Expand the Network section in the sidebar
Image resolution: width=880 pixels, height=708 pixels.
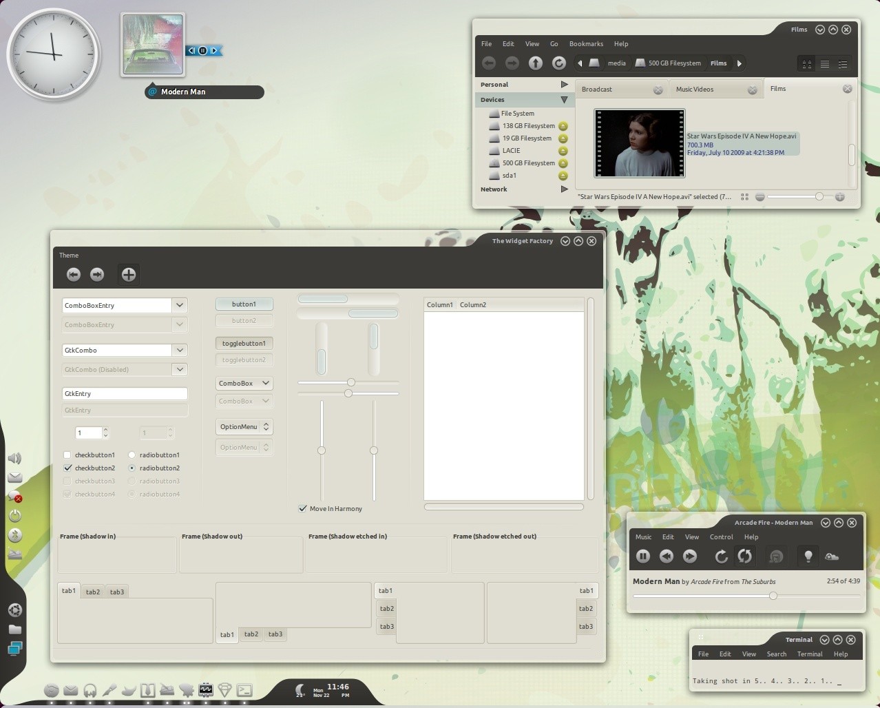click(x=564, y=189)
